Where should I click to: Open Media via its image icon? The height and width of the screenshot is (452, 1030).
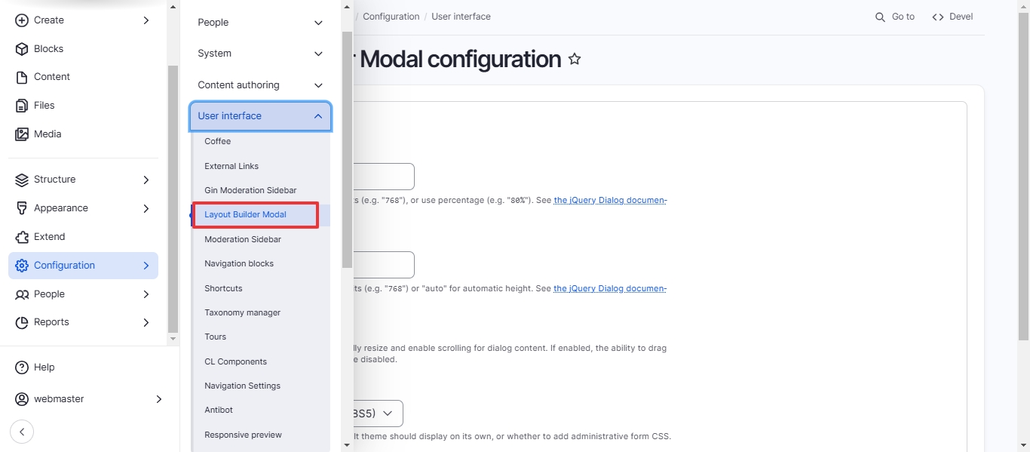tap(22, 134)
